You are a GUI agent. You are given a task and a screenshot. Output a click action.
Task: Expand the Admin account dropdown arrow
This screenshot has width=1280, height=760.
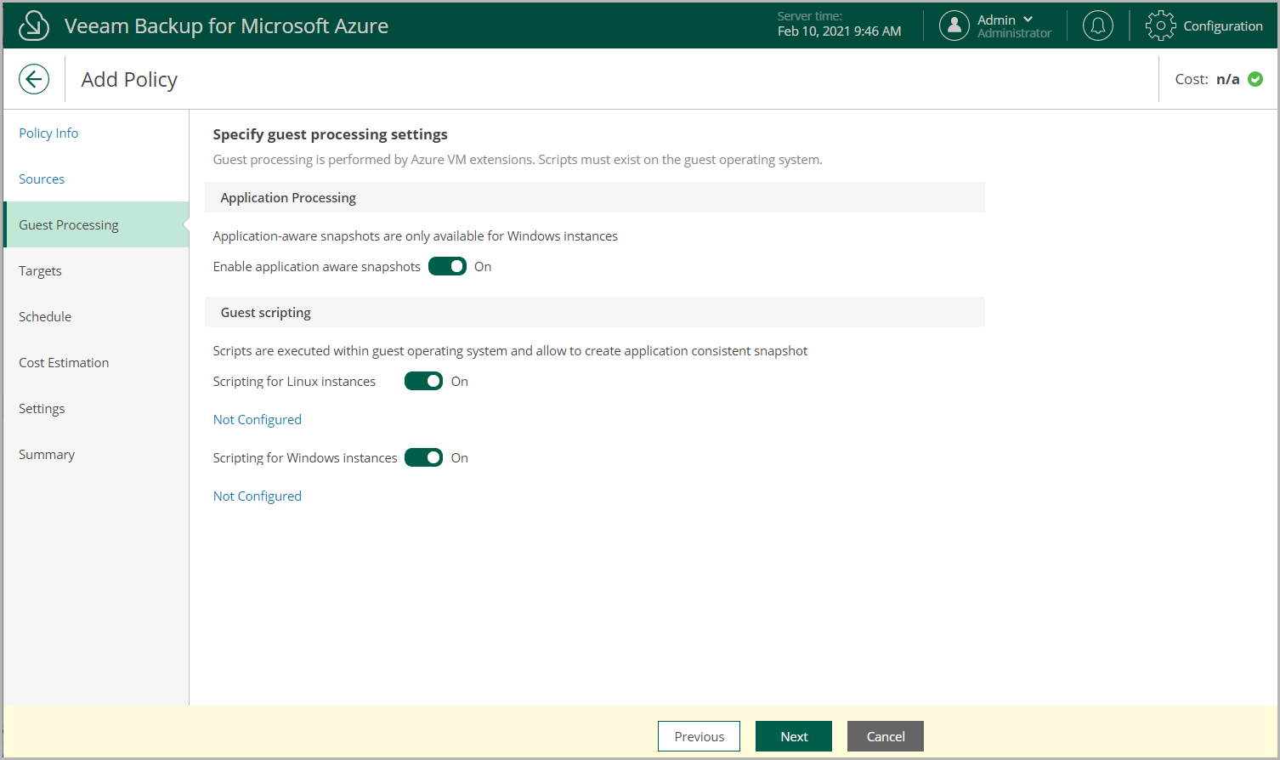tap(1028, 20)
